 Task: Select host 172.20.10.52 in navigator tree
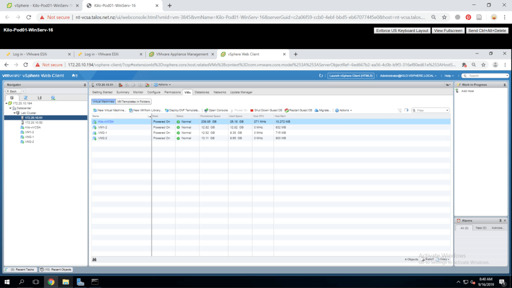coord(33,122)
